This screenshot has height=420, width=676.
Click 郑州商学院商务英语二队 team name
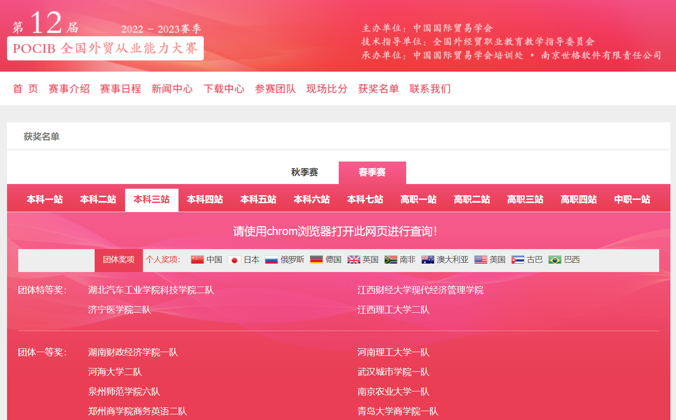click(x=138, y=412)
